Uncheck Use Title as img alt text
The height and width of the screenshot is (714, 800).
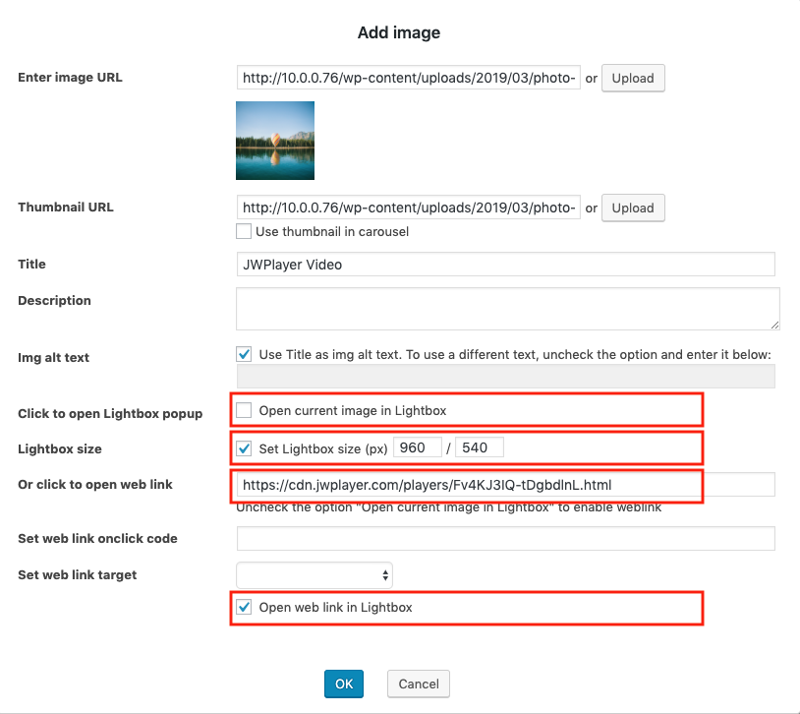pos(244,354)
